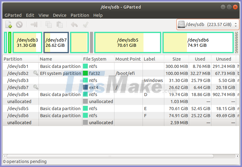Maximize the GParted window
Image resolution: width=242 pixels, height=167 pixels.
[229, 7]
